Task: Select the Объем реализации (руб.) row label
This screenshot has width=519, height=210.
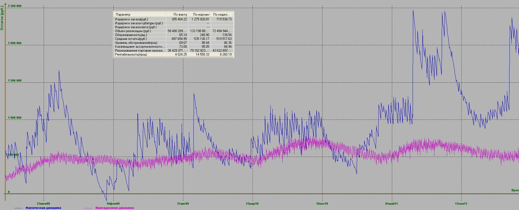Action: (x=133, y=31)
